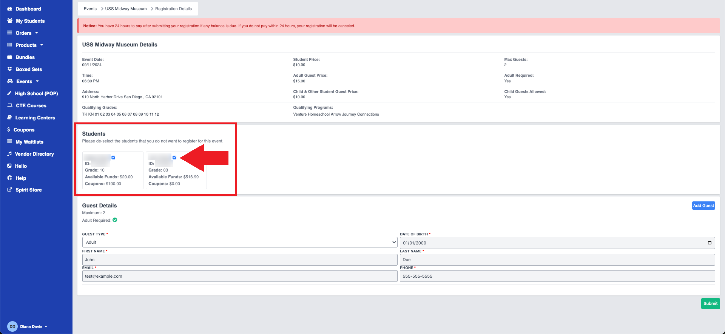Click Events in the breadcrumb
The height and width of the screenshot is (334, 725).
tap(90, 9)
